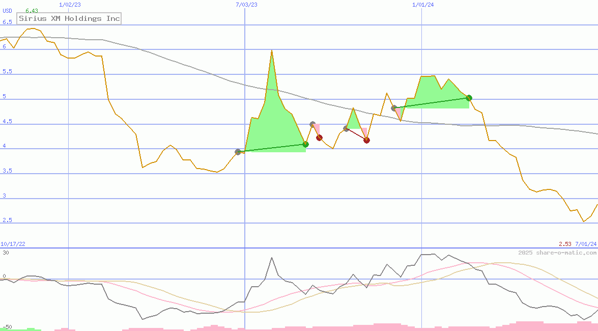Select the 10/17/22 start date label

click(x=13, y=244)
